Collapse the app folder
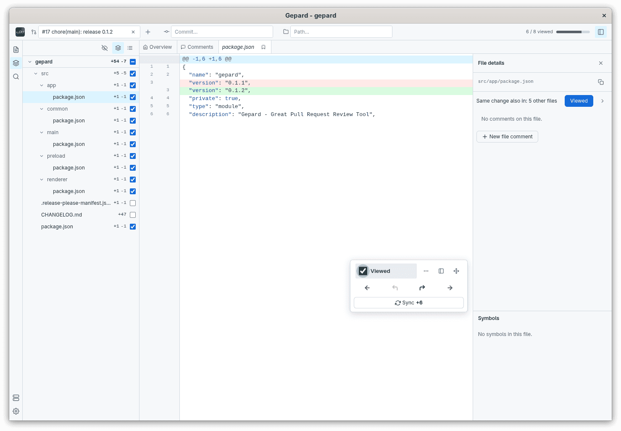The image size is (621, 431). tap(42, 85)
